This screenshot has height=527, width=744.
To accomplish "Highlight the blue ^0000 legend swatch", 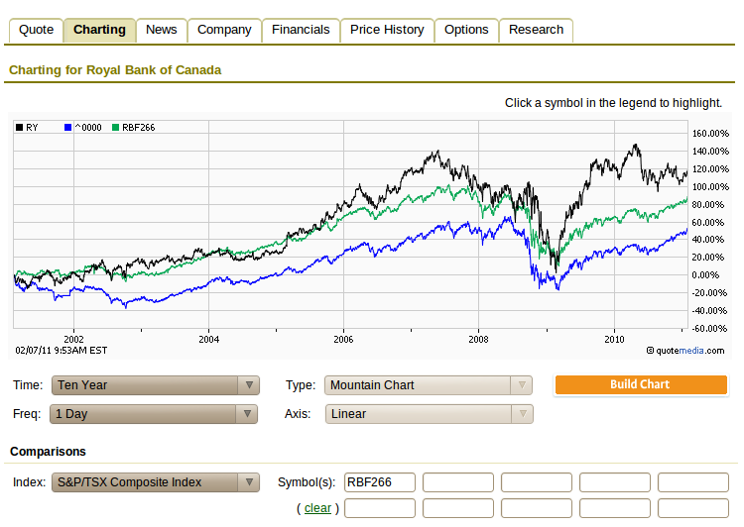I will pyautogui.click(x=67, y=128).
